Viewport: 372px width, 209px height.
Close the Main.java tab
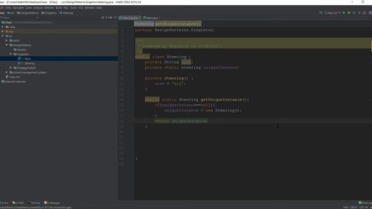[160, 18]
